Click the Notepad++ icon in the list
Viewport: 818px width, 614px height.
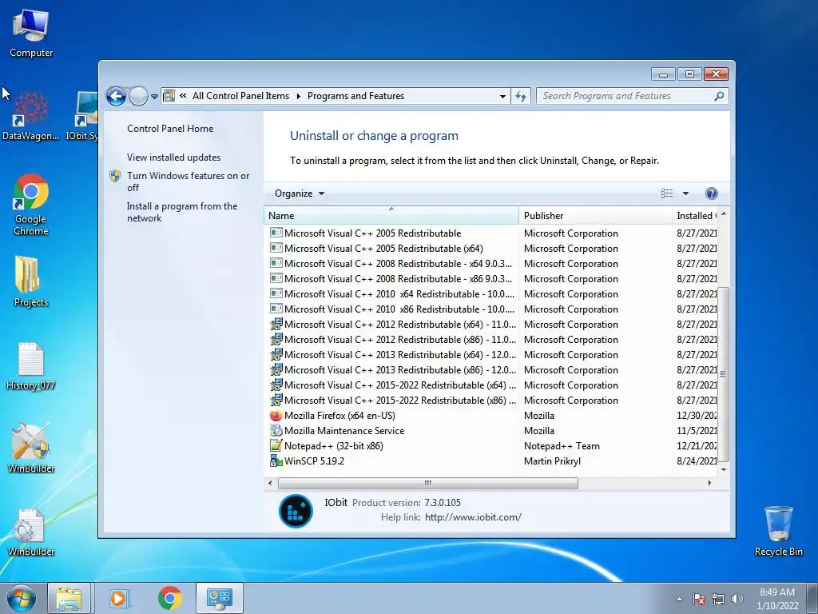tap(276, 446)
